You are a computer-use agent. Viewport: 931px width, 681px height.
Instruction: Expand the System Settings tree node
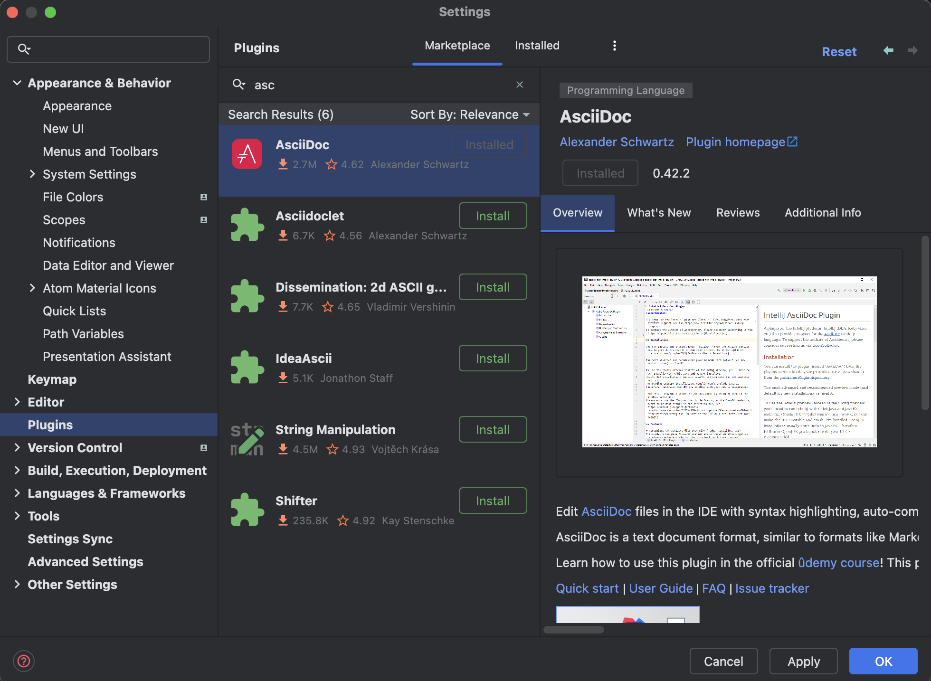click(32, 174)
